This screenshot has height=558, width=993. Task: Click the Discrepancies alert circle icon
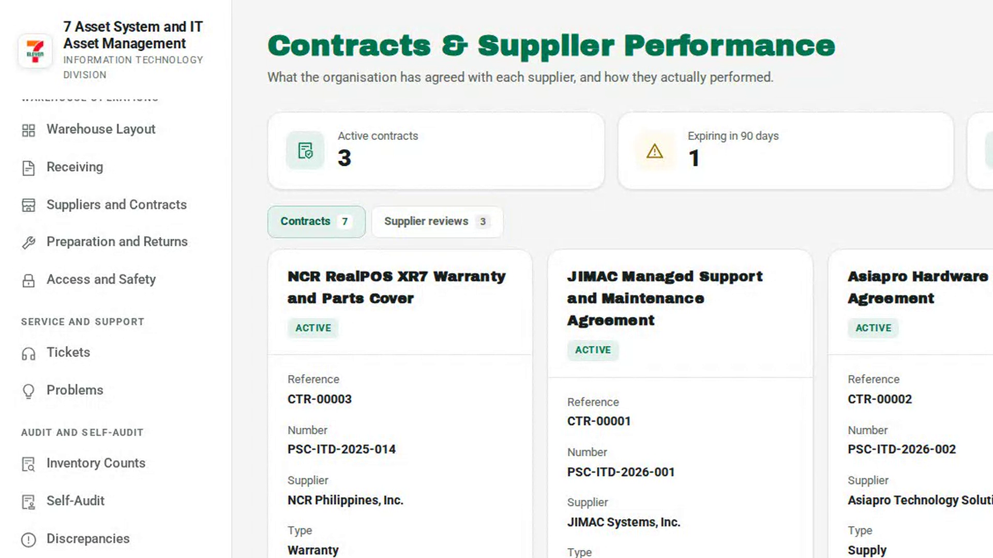[28, 540]
